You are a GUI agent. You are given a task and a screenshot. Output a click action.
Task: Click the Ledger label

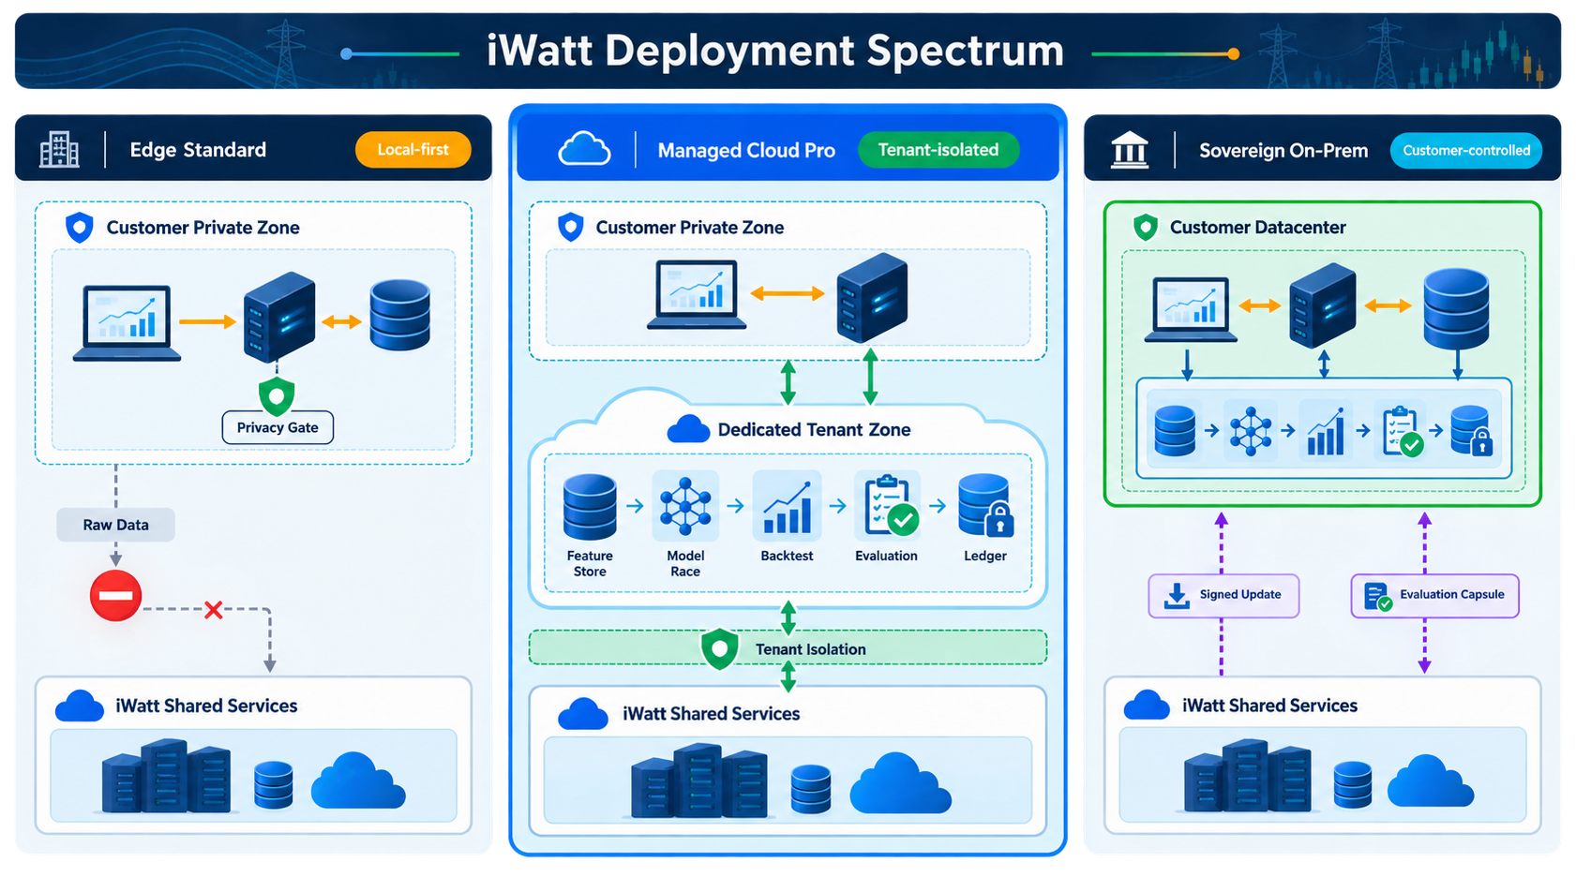[985, 556]
